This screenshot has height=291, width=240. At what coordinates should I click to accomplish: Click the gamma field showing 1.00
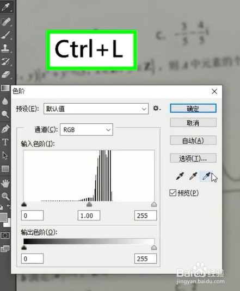coord(89,216)
